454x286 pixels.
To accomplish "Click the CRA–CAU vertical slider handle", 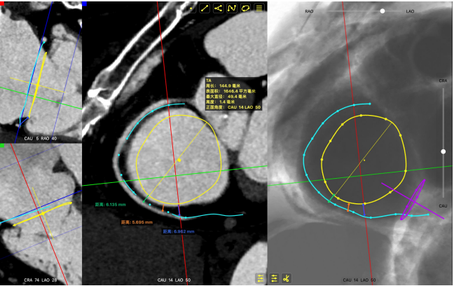I will [443, 151].
